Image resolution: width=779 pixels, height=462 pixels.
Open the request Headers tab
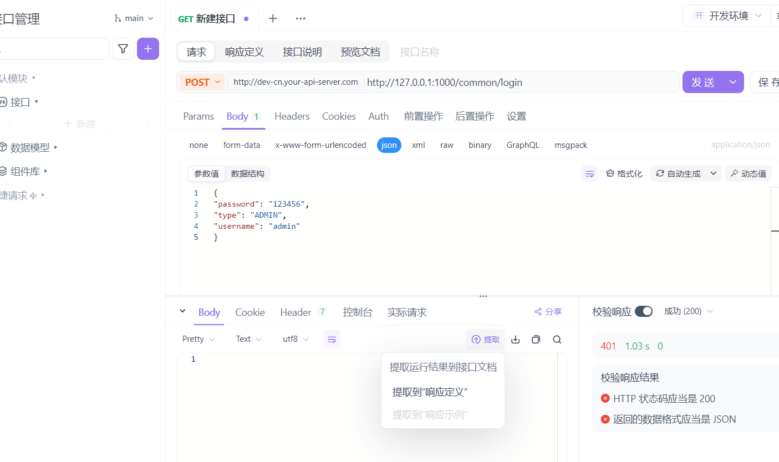tap(292, 116)
